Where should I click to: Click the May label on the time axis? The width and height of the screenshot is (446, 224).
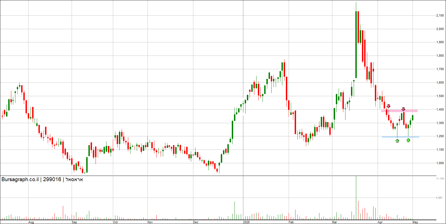415,222
